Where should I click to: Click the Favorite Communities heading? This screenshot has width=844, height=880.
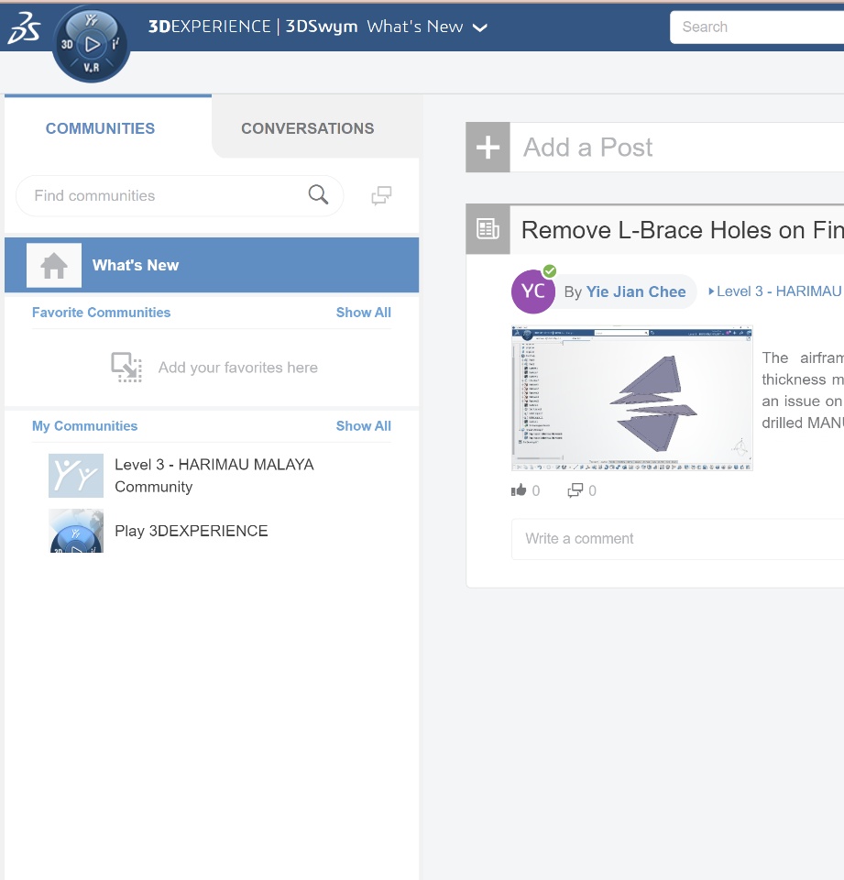[101, 313]
